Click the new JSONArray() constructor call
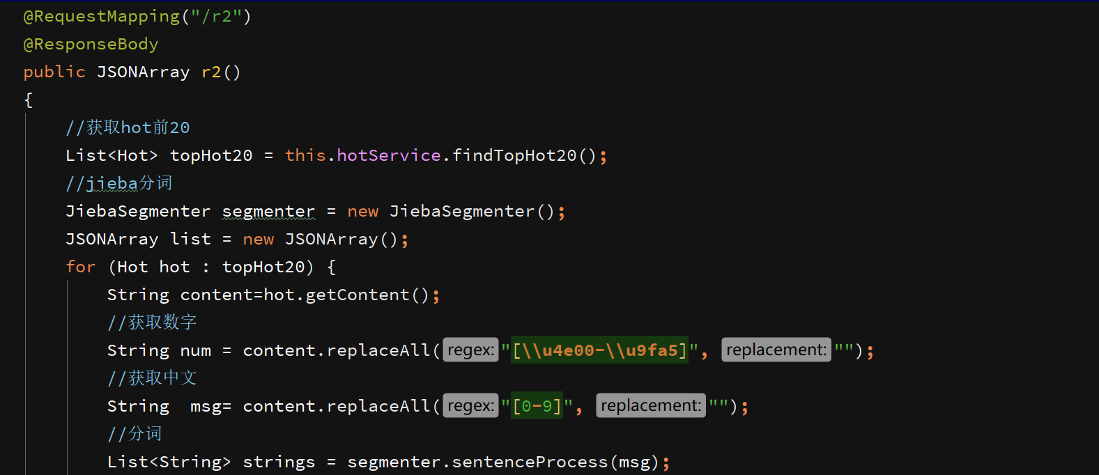 tap(321, 239)
